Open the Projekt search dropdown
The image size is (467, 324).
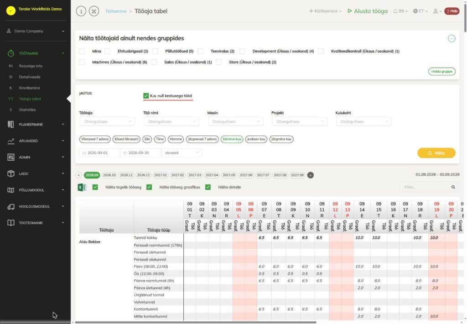[x=299, y=121]
